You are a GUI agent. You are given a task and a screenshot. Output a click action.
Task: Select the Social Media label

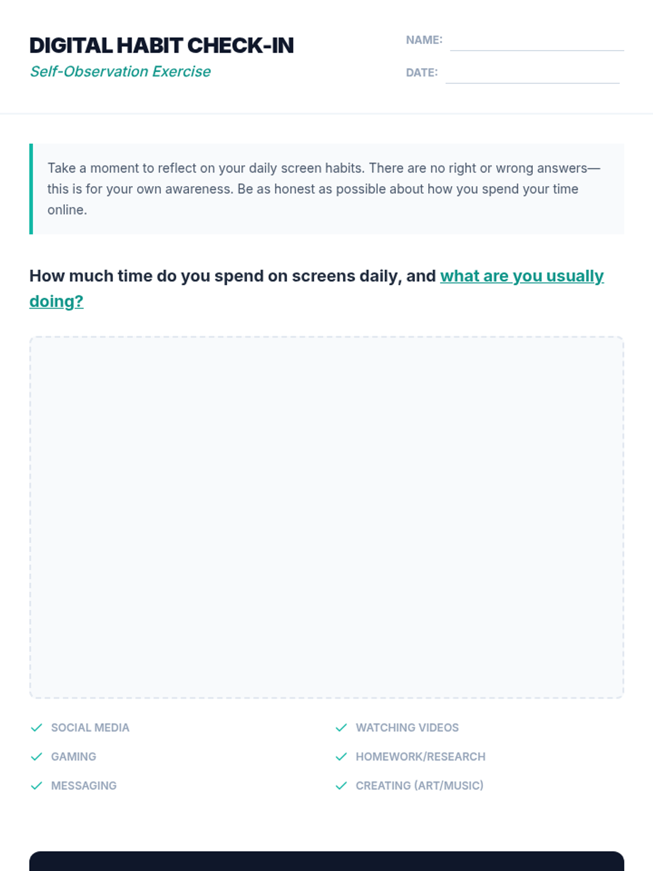point(90,728)
